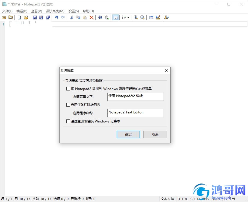Click the stacked floppies save-copy icon
Screen dimensions: 248x202
click(48, 17)
